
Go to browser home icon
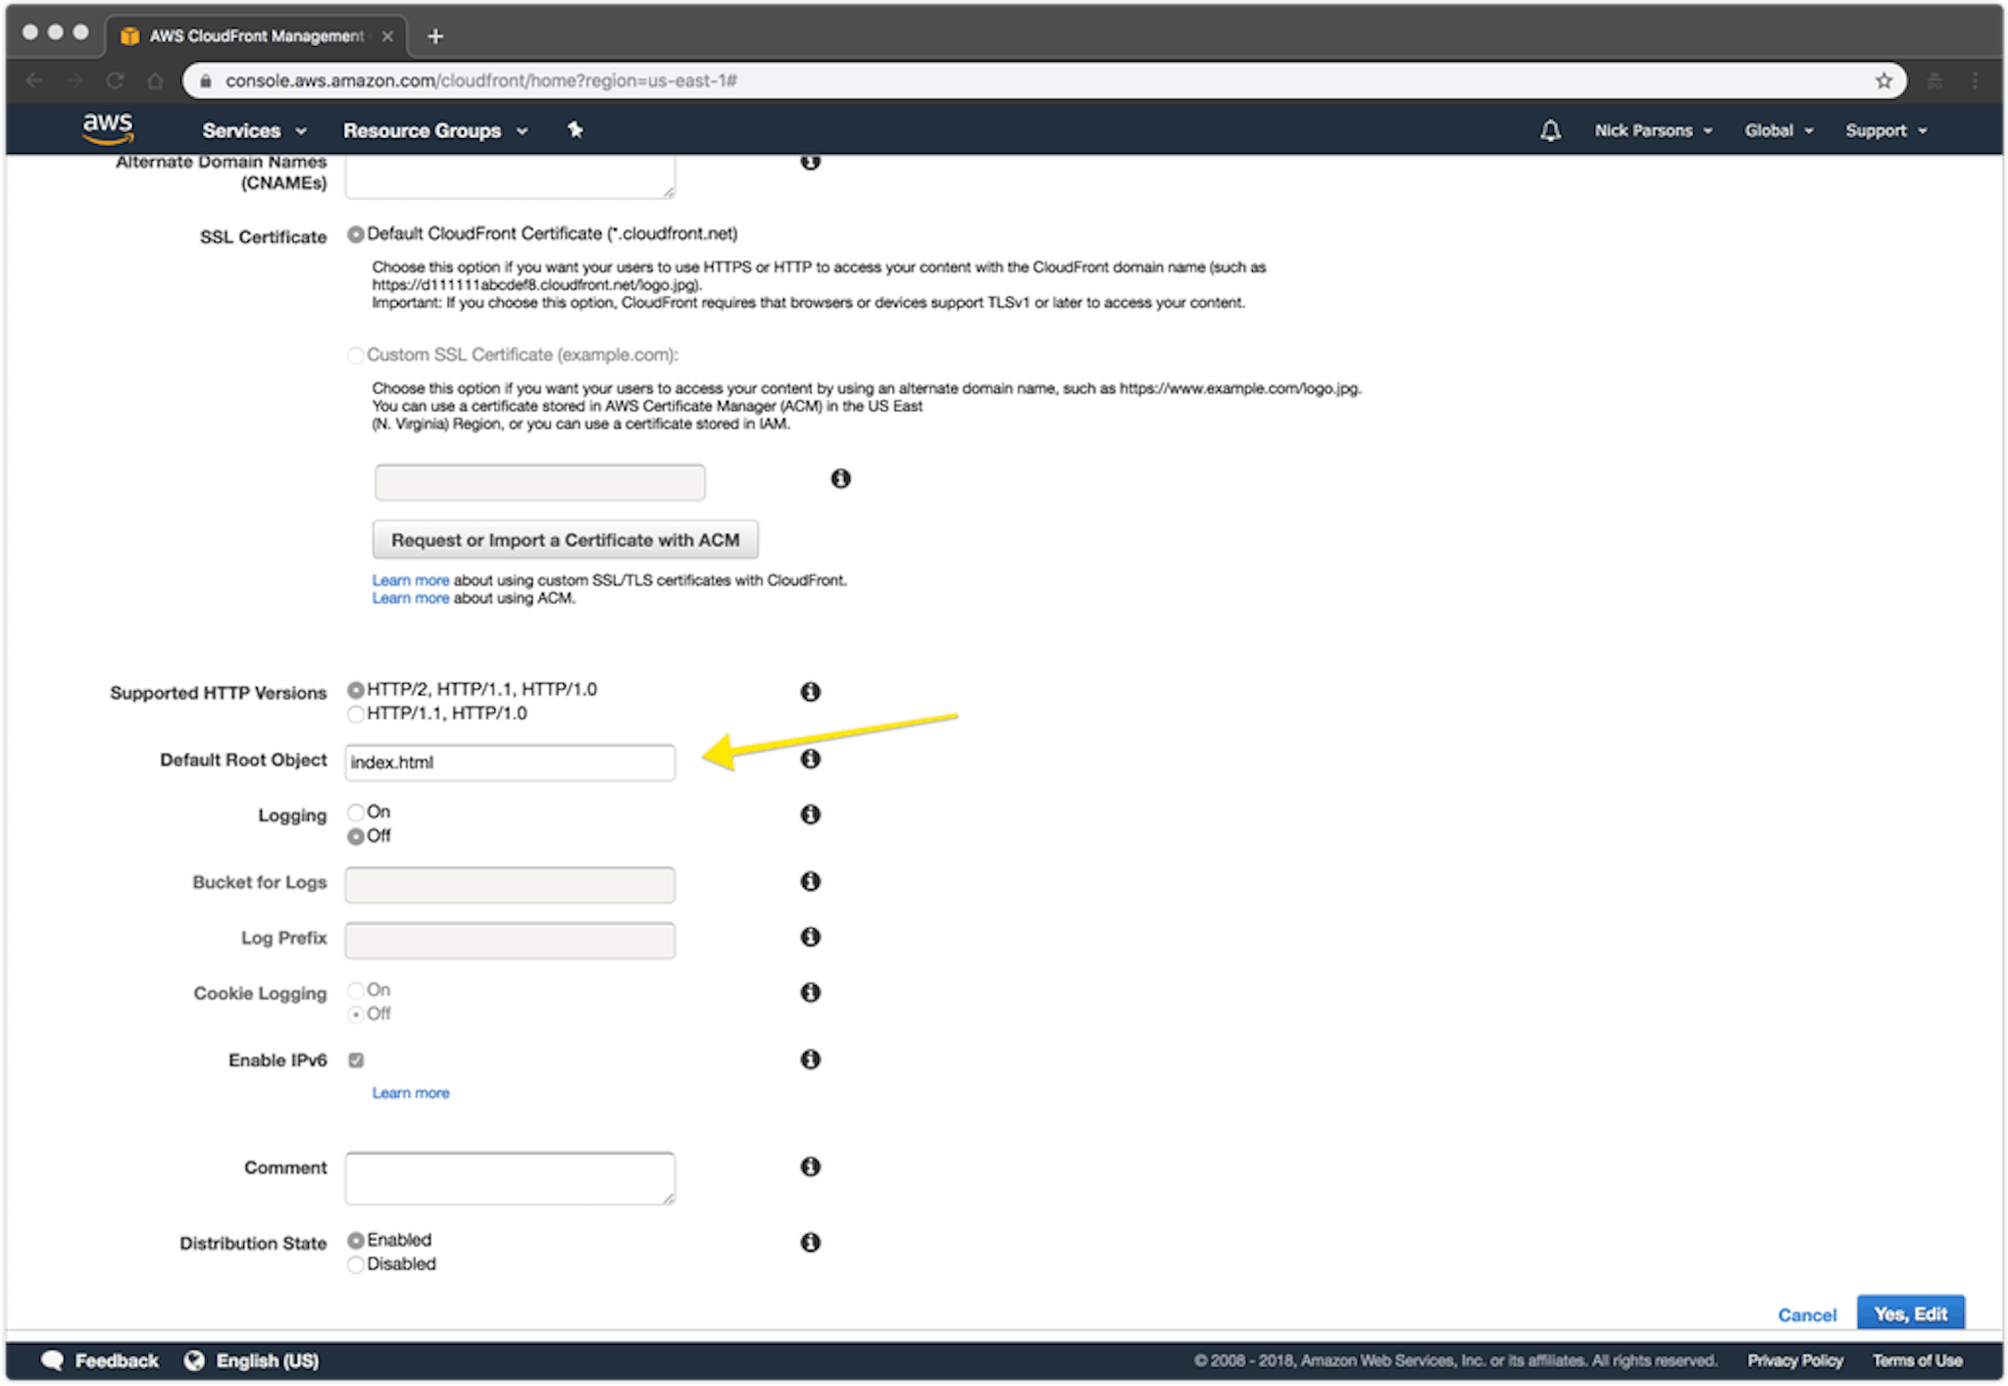(155, 80)
